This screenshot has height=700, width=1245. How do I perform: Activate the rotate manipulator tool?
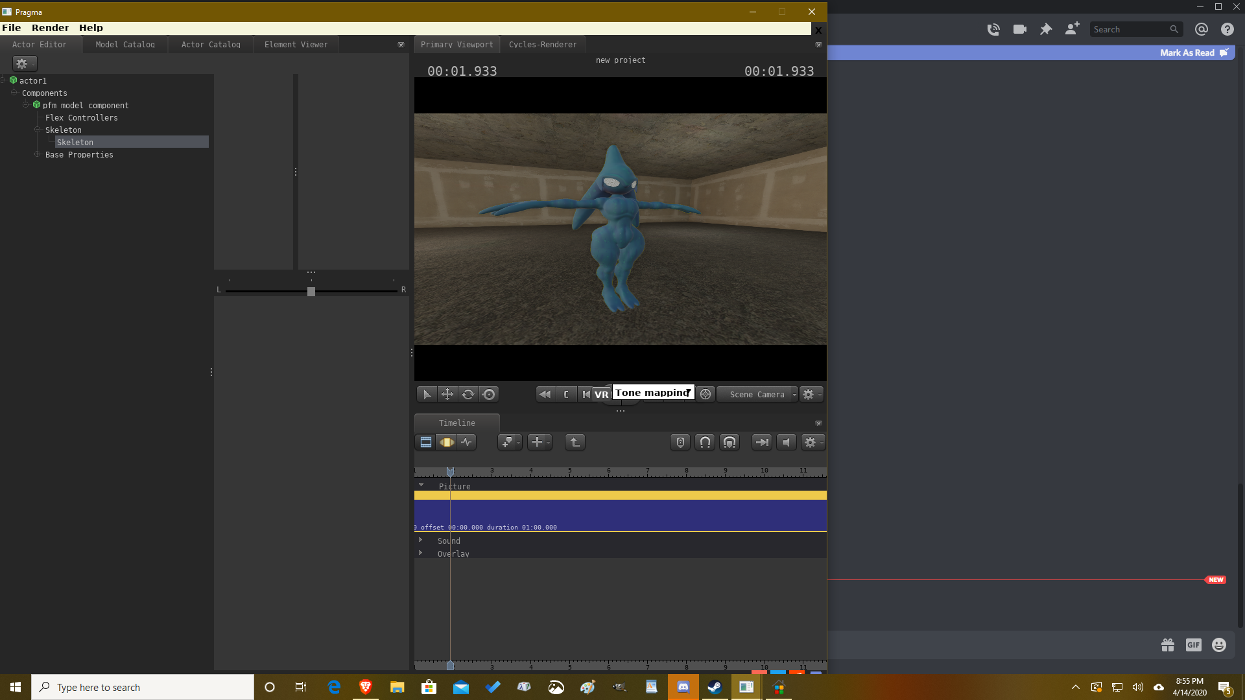[468, 394]
